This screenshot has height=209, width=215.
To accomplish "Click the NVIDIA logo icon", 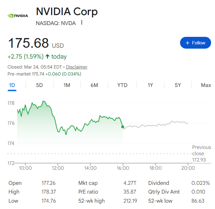I will [x=17, y=16].
